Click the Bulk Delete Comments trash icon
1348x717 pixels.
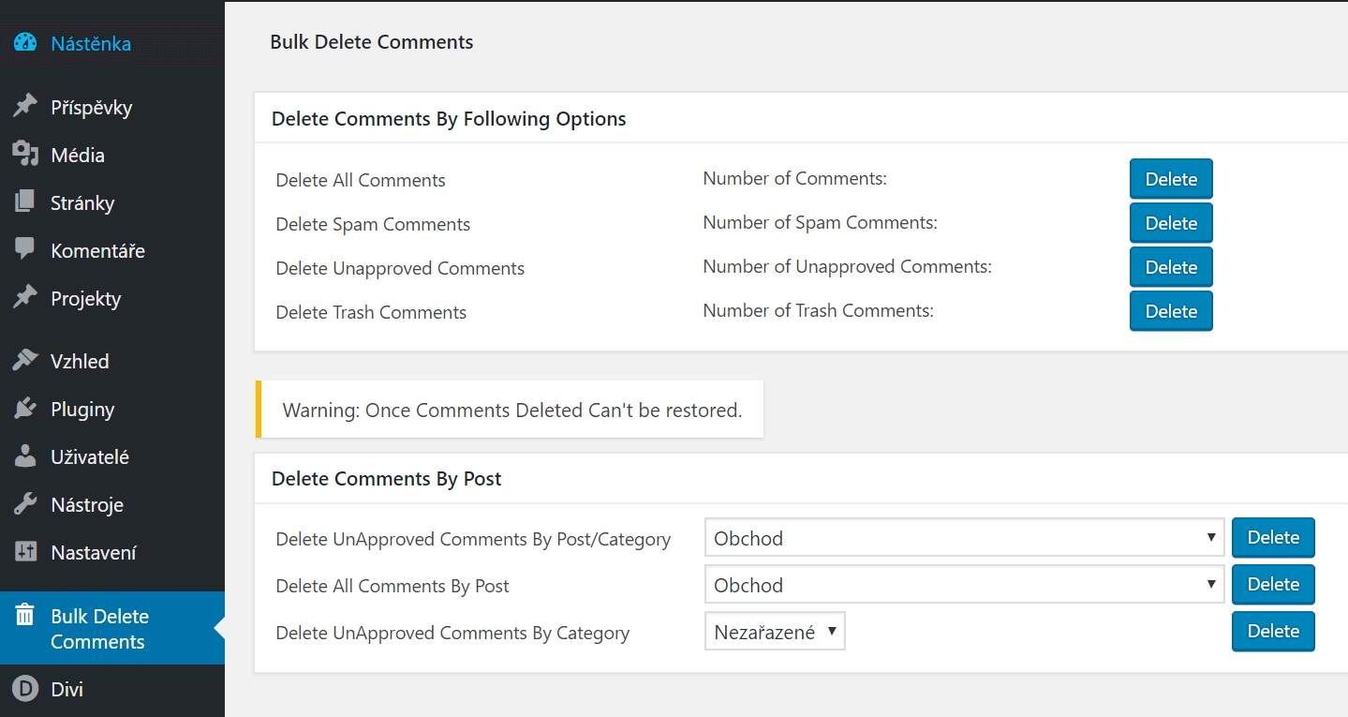pos(25,616)
